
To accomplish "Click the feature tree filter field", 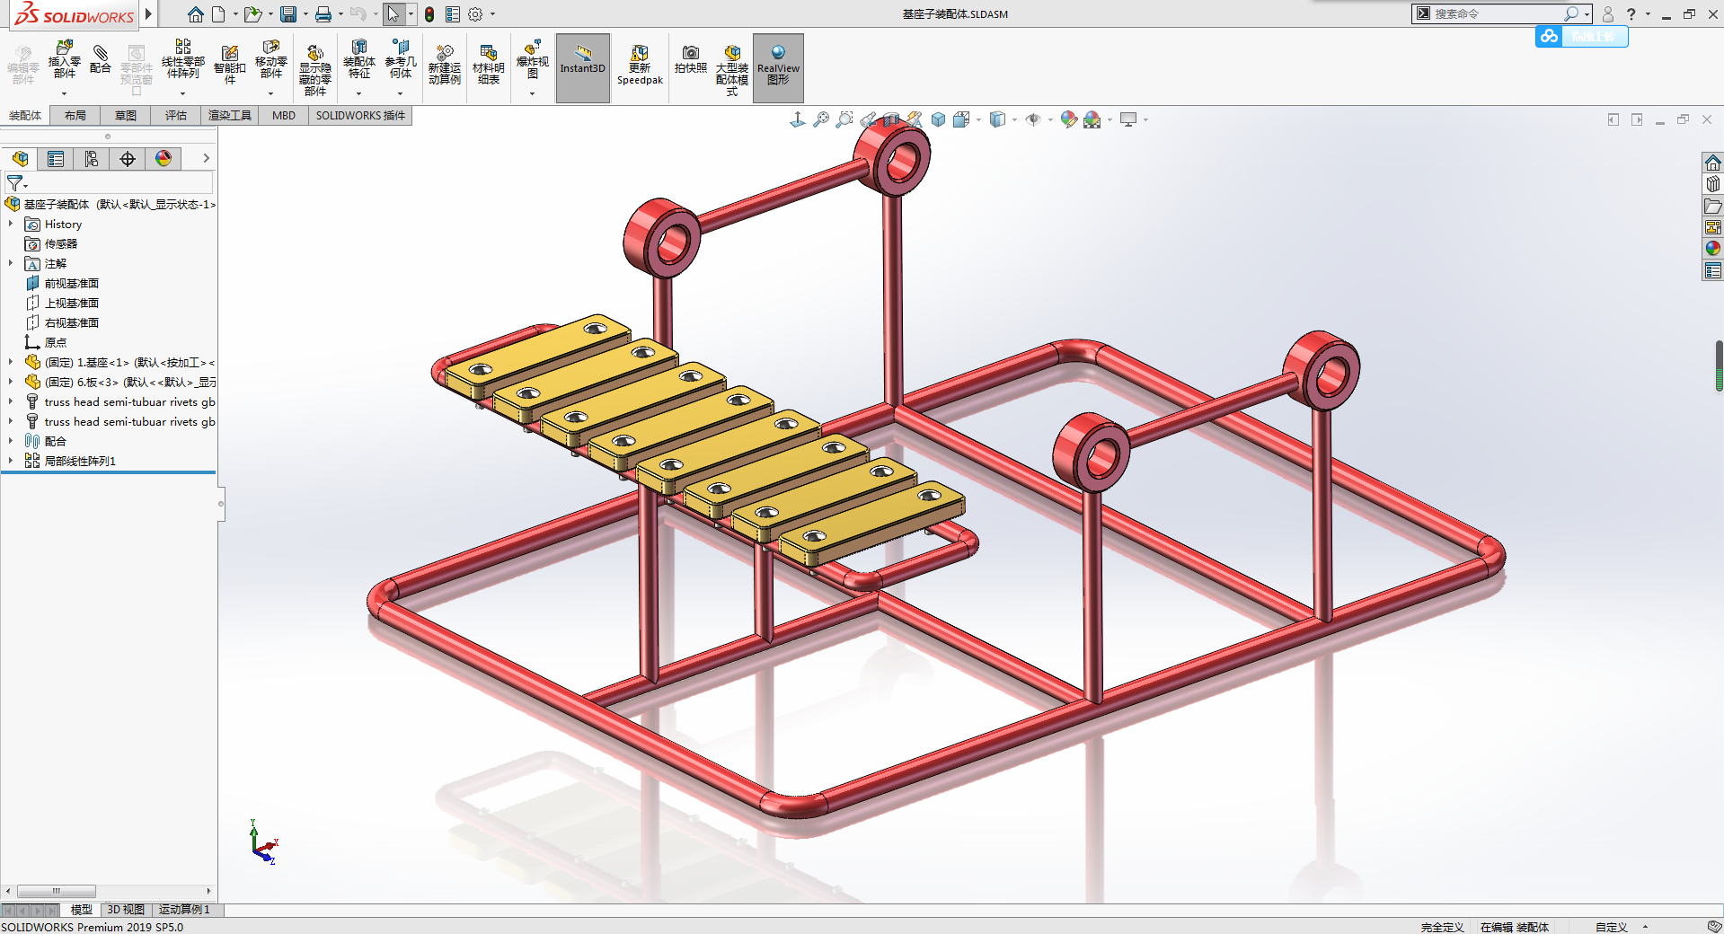I will tap(109, 182).
